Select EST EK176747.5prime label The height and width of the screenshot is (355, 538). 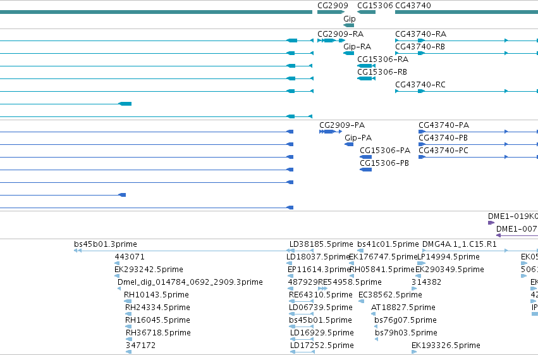tap(383, 257)
